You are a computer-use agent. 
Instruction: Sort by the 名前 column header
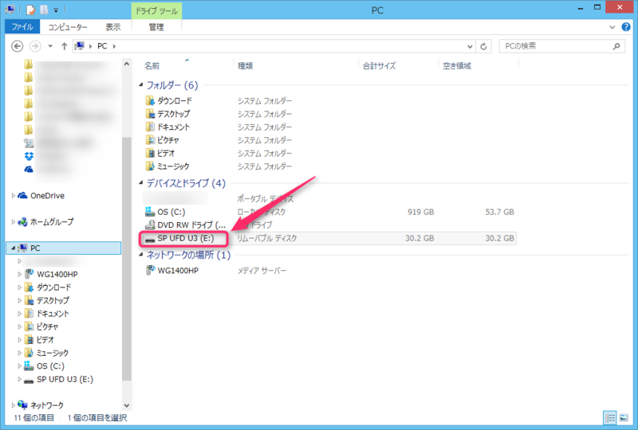pos(152,65)
